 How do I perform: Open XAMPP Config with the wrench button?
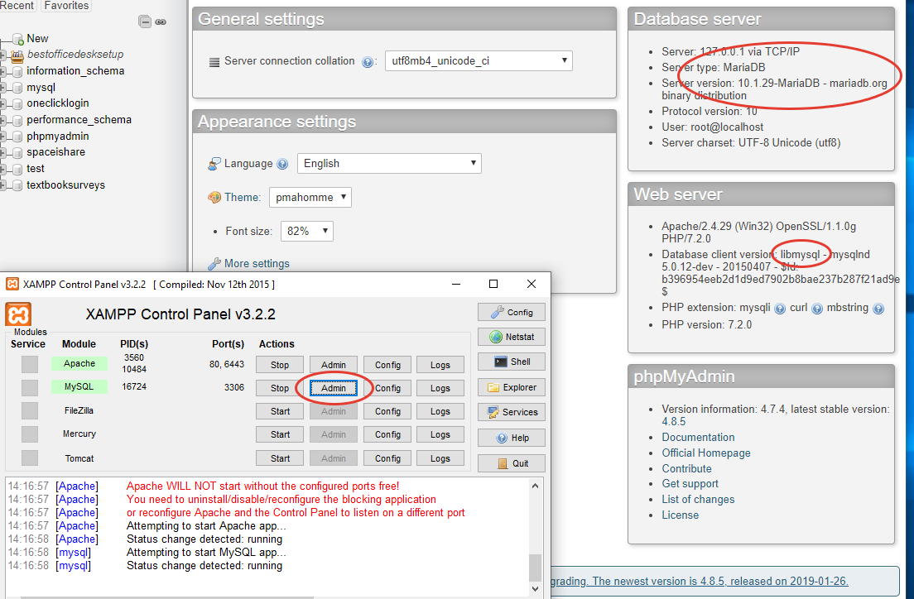click(x=512, y=312)
